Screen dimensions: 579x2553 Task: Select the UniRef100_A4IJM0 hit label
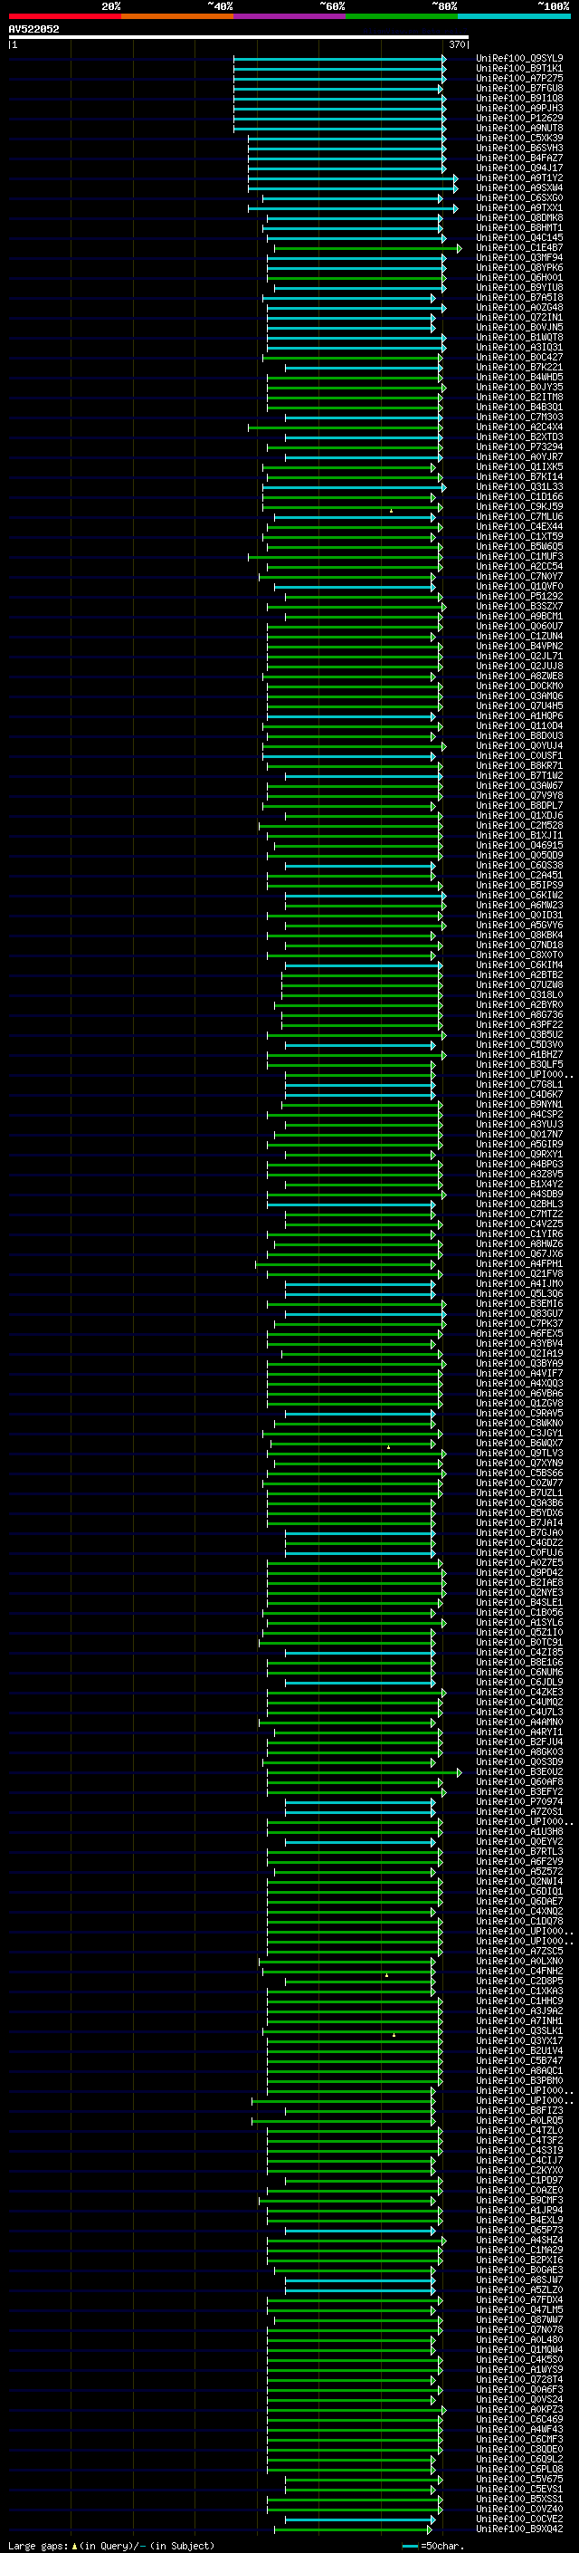519,1283
